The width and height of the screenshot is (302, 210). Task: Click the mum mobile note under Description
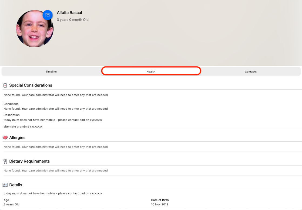click(x=53, y=120)
